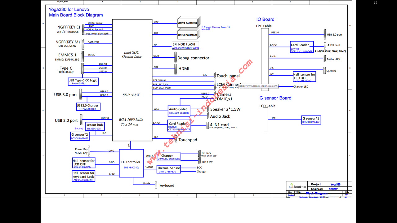
Task: Click the 'IO Board' section heading
Action: pos(265,19)
